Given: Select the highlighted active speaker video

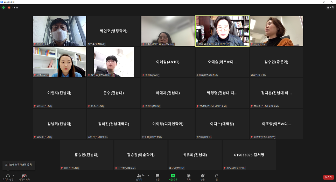Looking at the screenshot, I should pos(222,31).
